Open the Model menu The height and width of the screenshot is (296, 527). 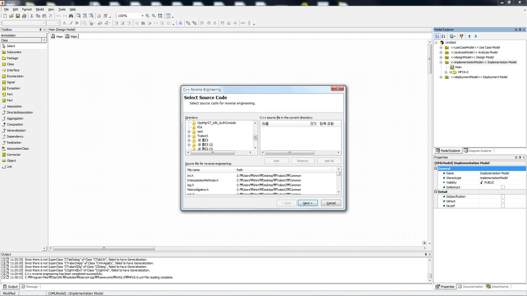tap(39, 9)
